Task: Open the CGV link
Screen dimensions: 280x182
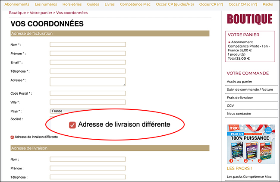Action: pos(230,105)
